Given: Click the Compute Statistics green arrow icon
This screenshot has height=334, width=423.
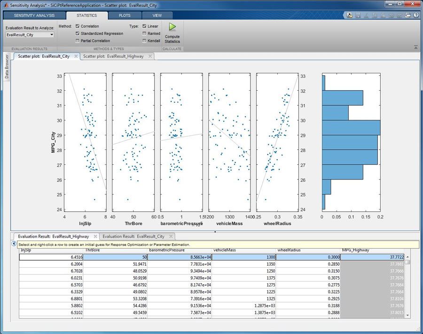Looking at the screenshot, I should pyautogui.click(x=172, y=27).
